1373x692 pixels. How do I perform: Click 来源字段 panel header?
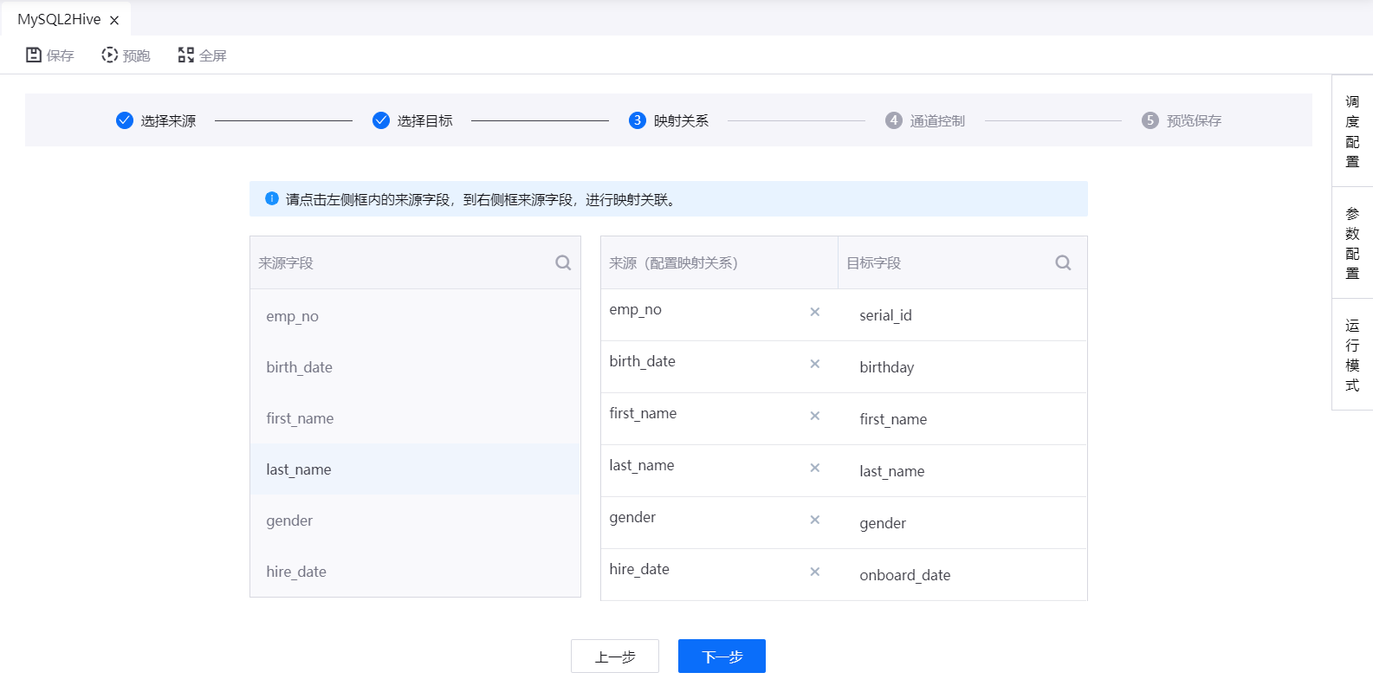(x=415, y=262)
